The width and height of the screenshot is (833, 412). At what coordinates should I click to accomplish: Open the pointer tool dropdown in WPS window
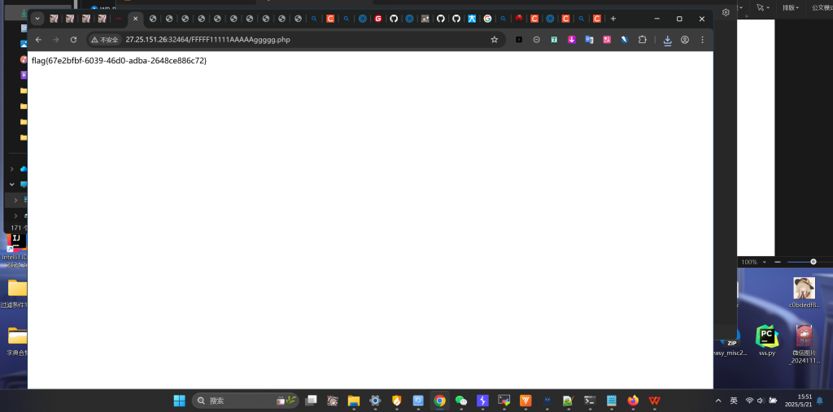click(763, 7)
